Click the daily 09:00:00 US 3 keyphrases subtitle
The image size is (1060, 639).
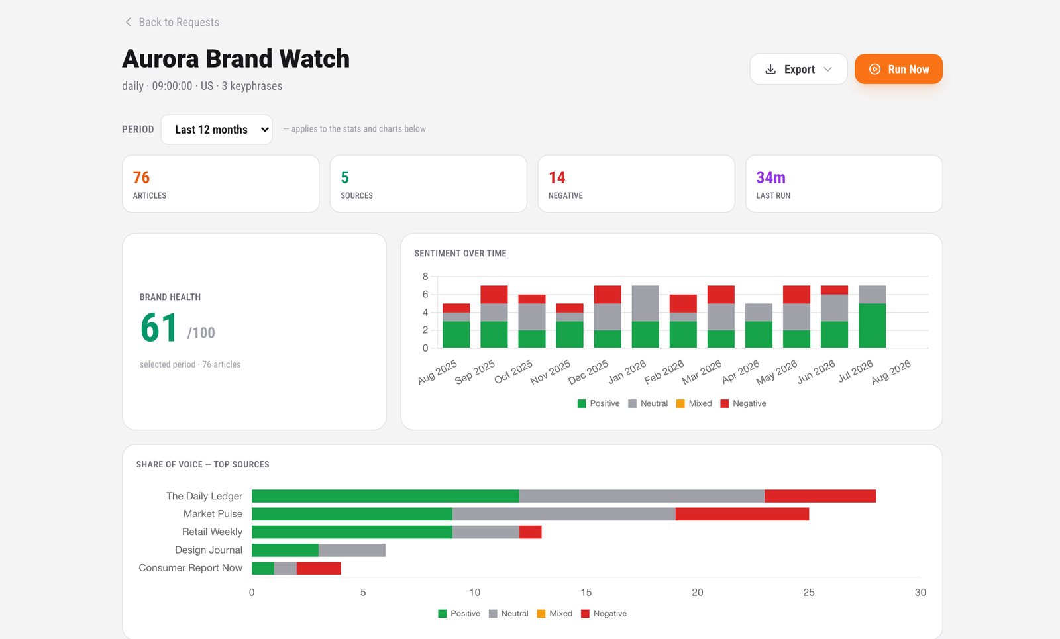[x=202, y=86]
